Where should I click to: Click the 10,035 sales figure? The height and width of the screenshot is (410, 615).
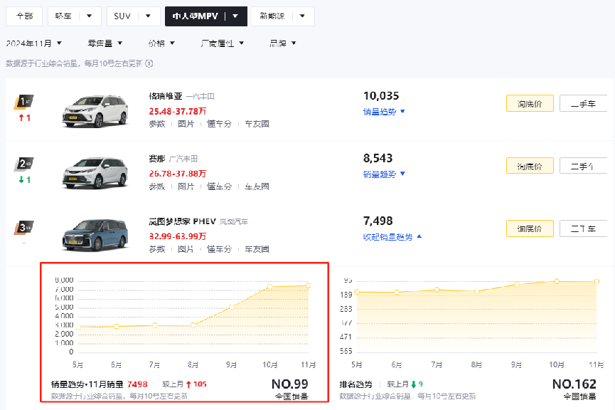tap(381, 96)
